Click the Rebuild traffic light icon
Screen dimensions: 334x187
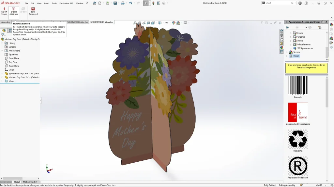154,3
